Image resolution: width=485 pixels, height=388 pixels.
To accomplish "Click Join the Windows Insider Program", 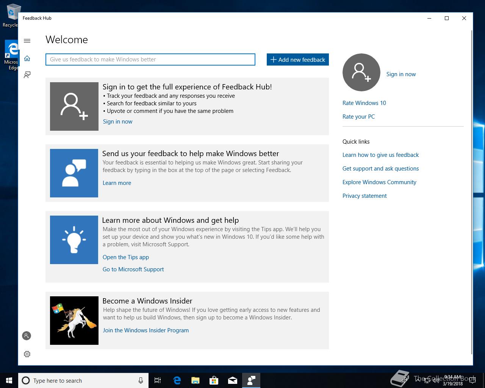I will click(x=146, y=330).
